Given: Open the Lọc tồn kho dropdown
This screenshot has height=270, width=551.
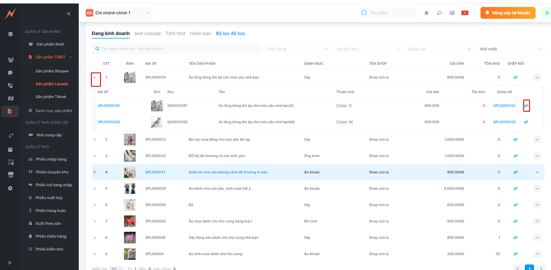Looking at the screenshot, I should coord(368,49).
